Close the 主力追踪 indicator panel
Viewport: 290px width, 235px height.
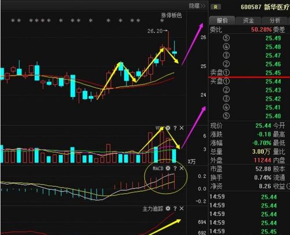[182, 208]
